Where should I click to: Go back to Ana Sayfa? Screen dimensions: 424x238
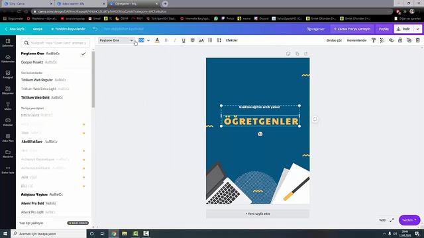click(15, 29)
